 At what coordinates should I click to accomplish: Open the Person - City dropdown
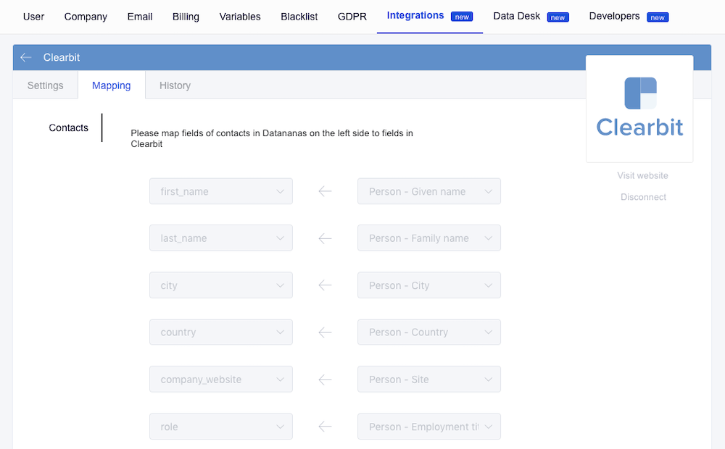click(429, 285)
